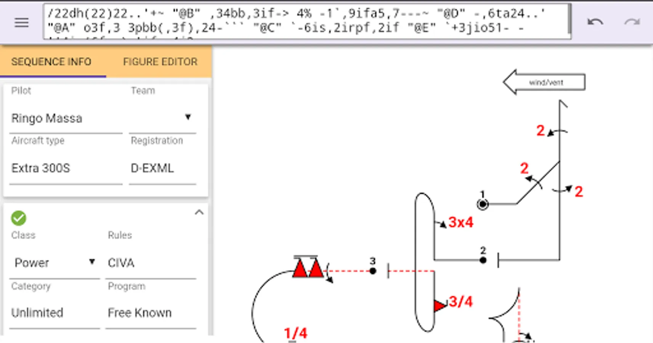Open the Class dropdown showing Power

click(x=55, y=263)
